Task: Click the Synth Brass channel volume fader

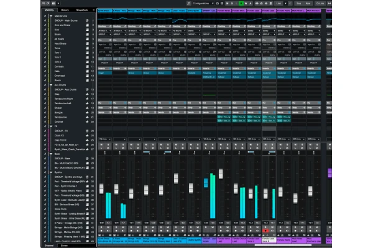Action: point(101,188)
